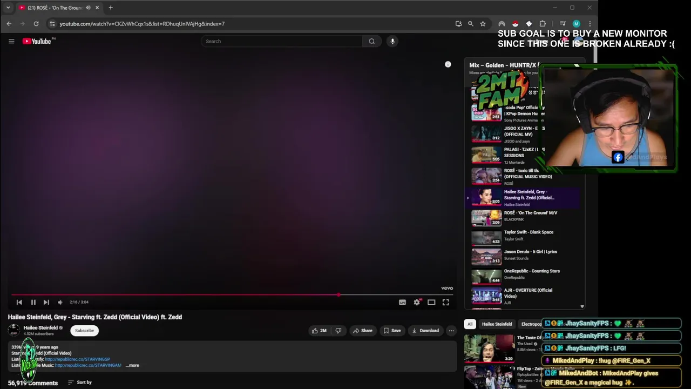The image size is (691, 389).
Task: Open a new browser tab with plus
Action: 111,8
